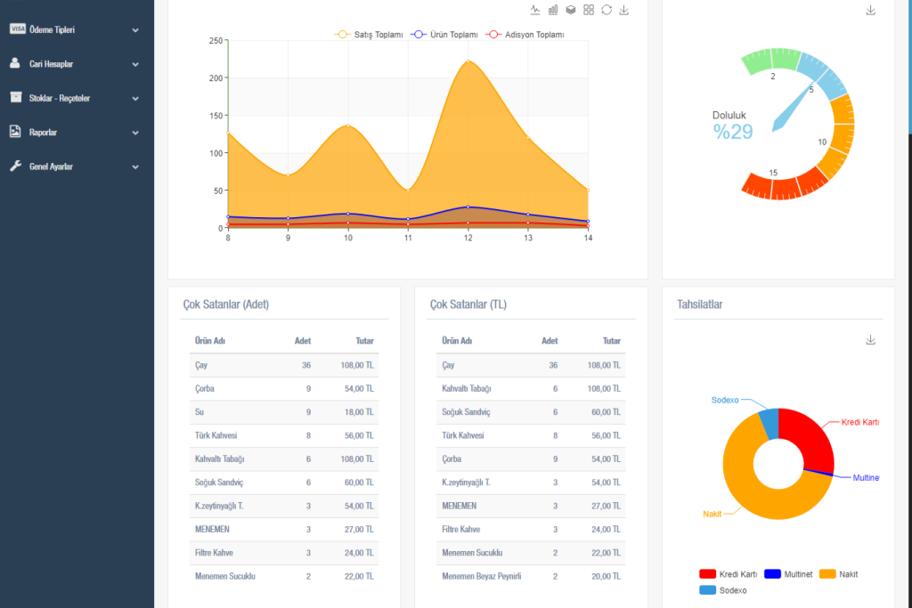Screen dimensions: 912x608
Task: Download the Doluluk gauge chart
Action: (871, 10)
